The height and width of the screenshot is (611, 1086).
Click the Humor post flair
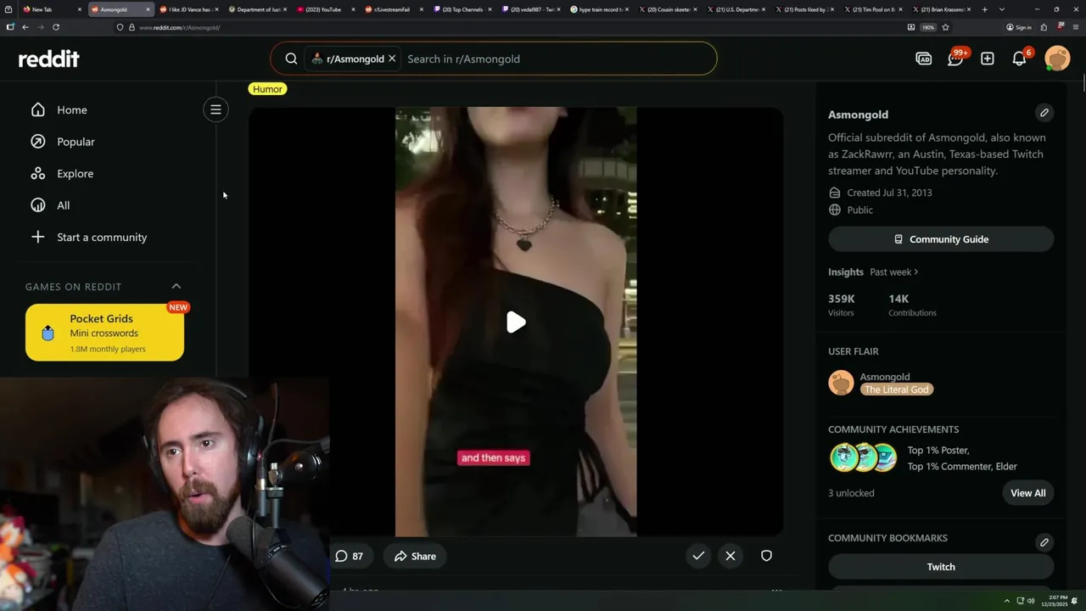(267, 88)
